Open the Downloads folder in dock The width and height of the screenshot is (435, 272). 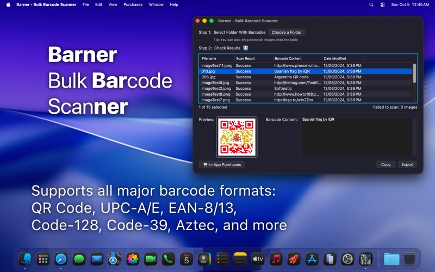click(x=391, y=259)
